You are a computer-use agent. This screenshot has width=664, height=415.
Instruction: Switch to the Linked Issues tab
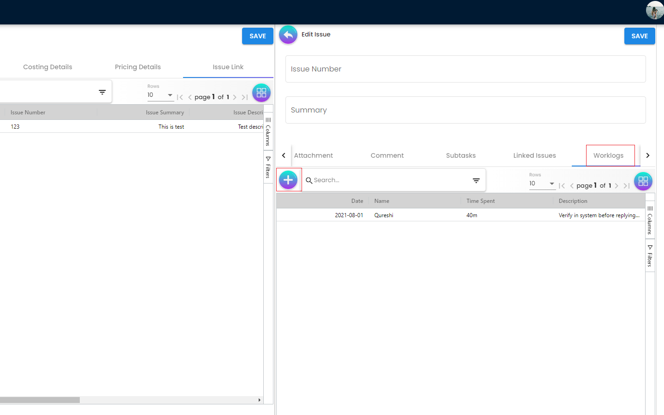[534, 156]
